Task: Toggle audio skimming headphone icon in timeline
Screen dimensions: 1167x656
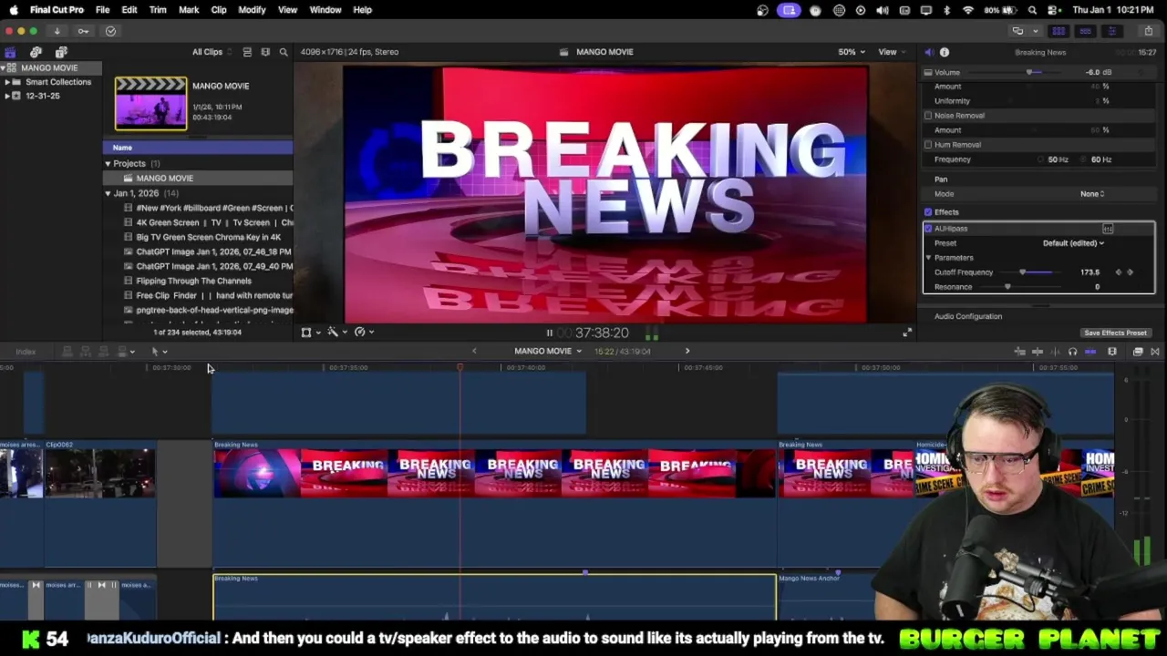Action: pos(1072,352)
